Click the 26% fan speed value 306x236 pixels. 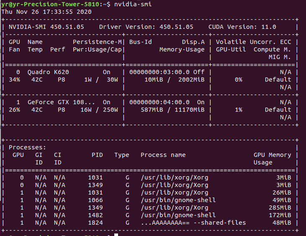tap(14, 110)
